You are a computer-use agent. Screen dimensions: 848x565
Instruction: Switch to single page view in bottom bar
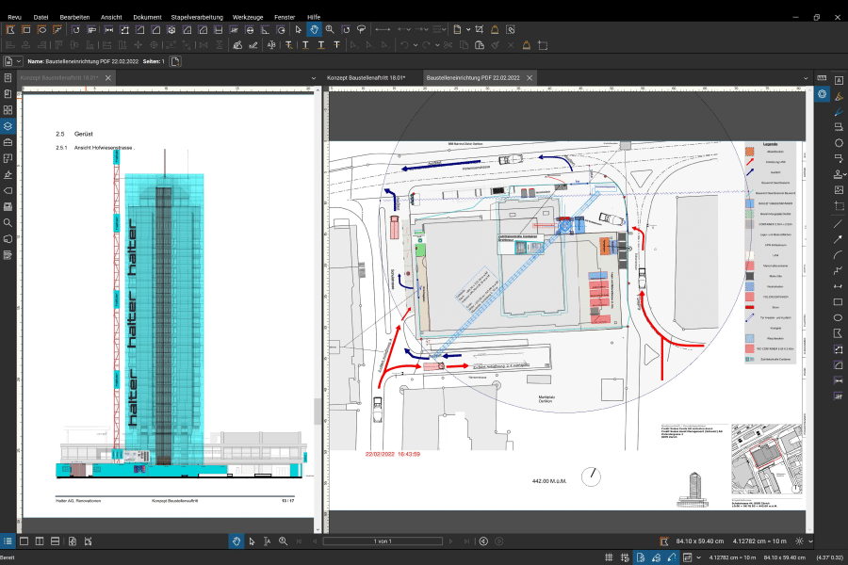pos(24,541)
